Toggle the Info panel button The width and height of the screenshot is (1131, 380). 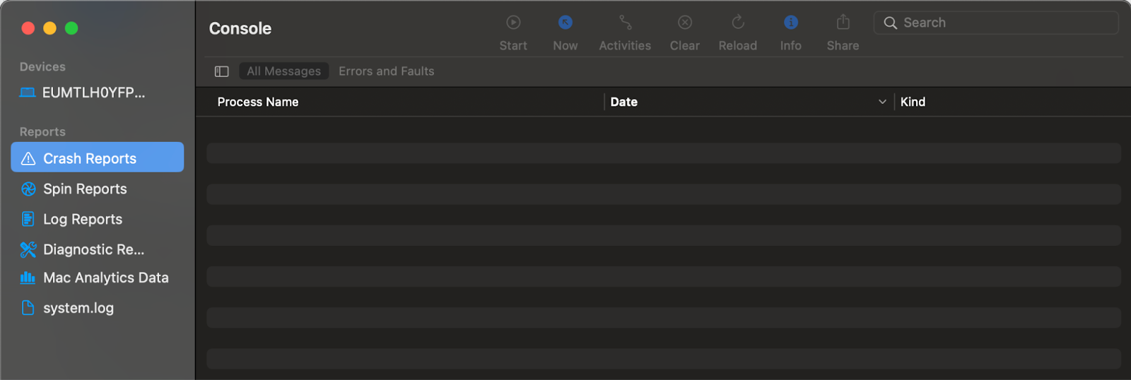tap(790, 23)
